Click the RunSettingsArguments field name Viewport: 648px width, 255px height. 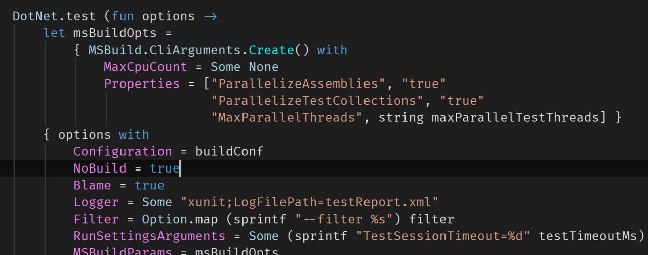click(x=149, y=236)
